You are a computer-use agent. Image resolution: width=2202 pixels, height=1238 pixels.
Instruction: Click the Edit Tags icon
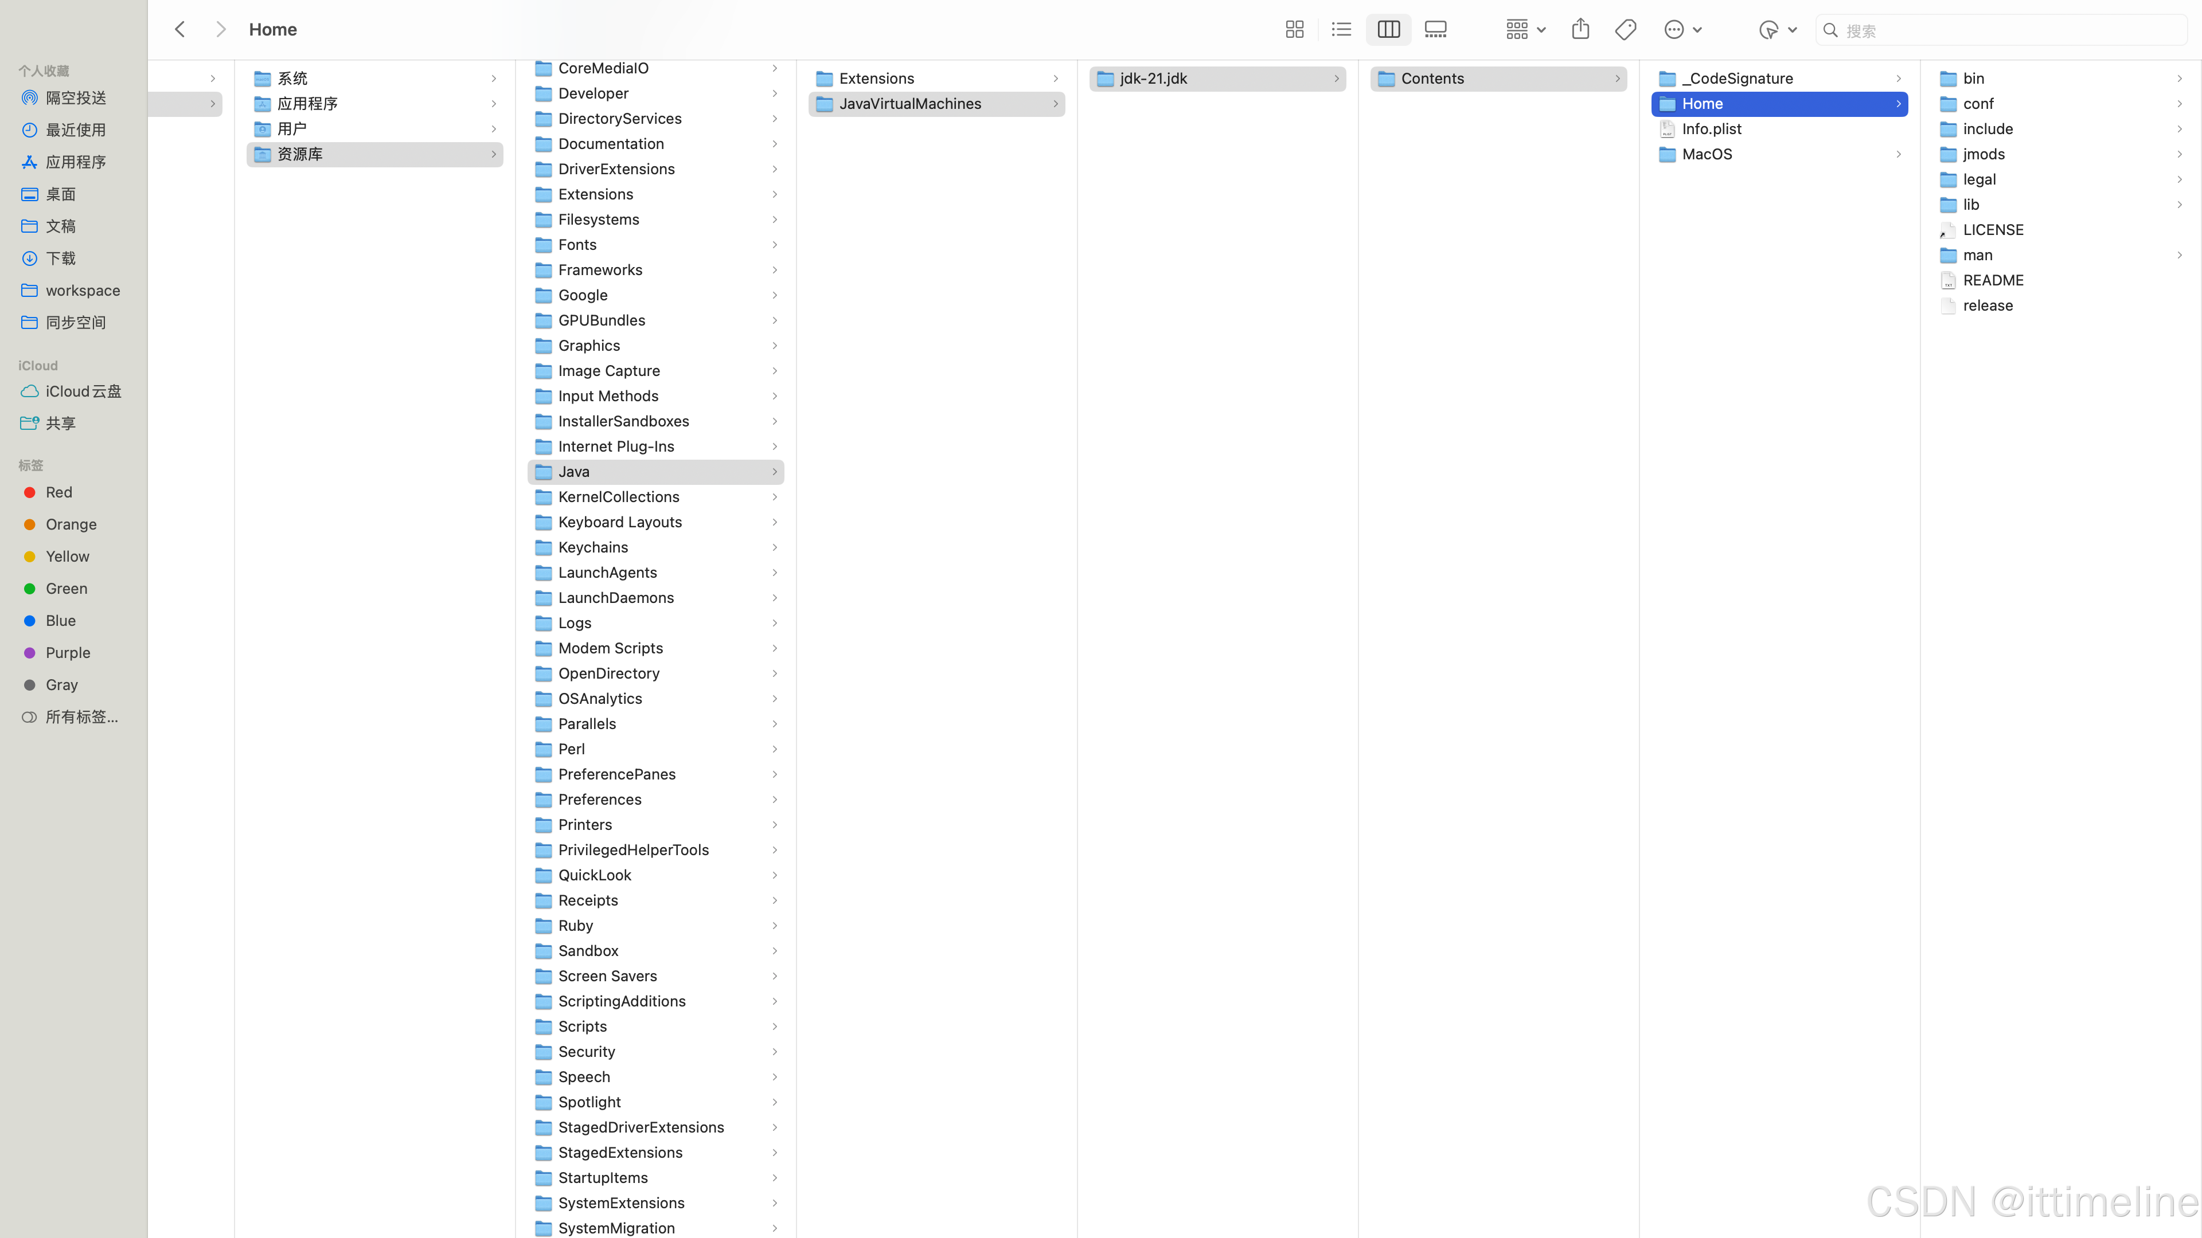point(1625,30)
